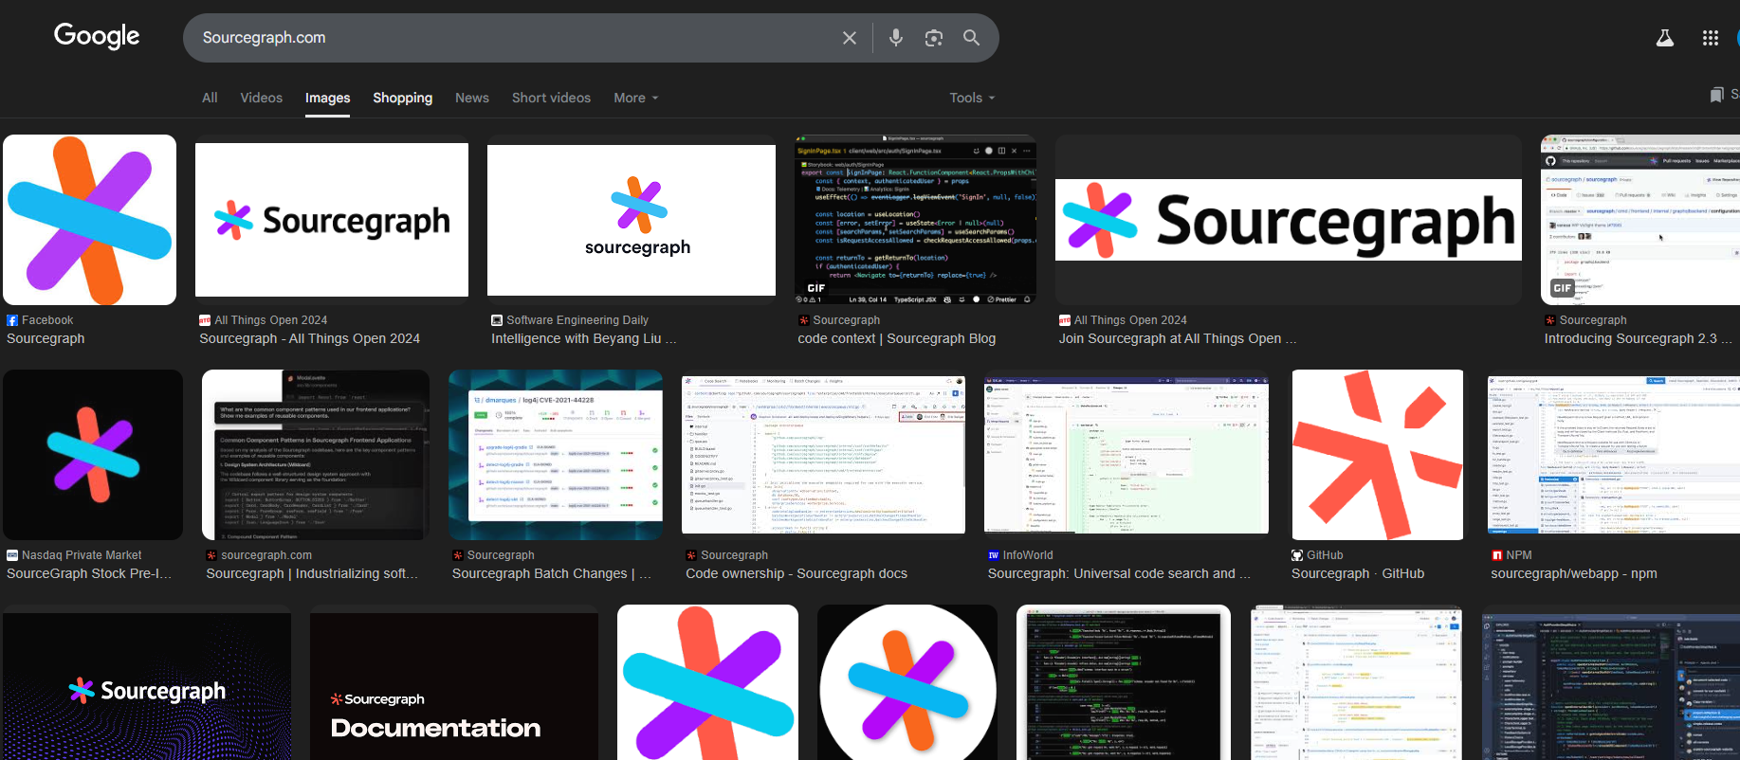
Task: Switch to the News tab
Action: [472, 98]
